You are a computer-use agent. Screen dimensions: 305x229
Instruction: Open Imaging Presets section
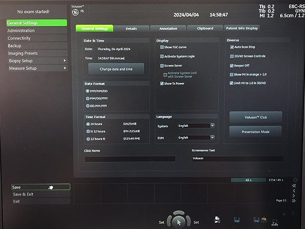click(38, 53)
